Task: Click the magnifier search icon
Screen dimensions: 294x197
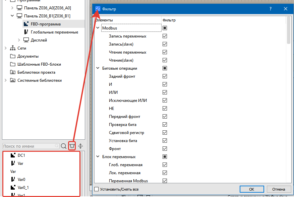Action: click(64, 146)
